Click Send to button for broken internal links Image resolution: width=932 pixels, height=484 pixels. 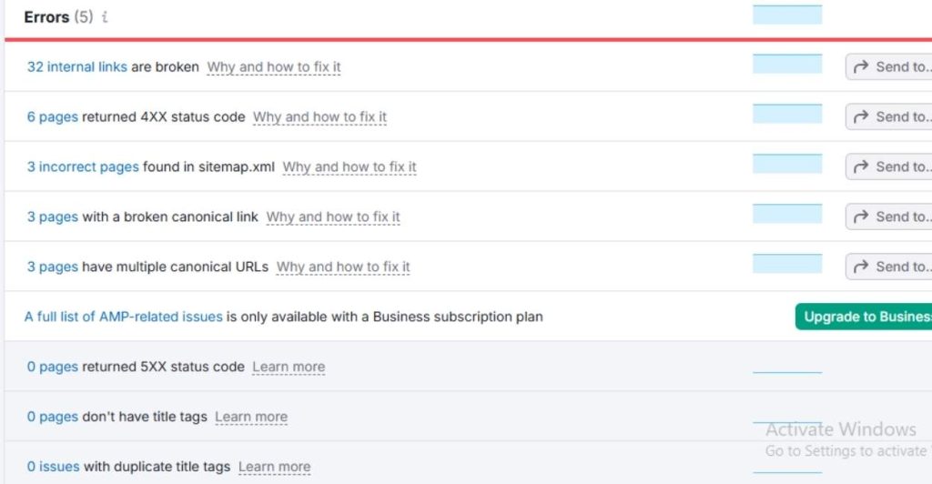(890, 66)
